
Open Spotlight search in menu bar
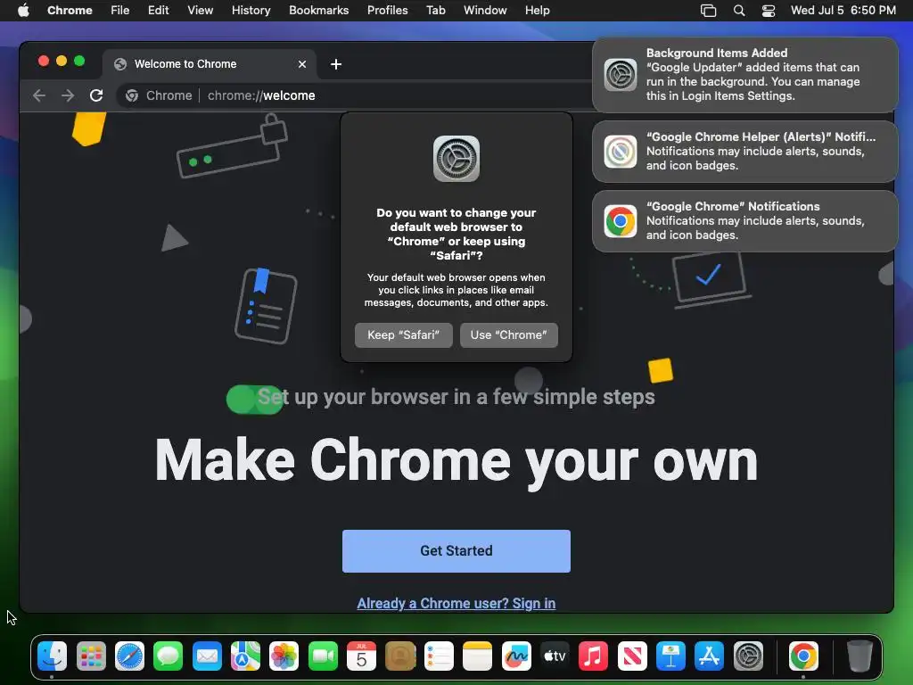(x=739, y=11)
